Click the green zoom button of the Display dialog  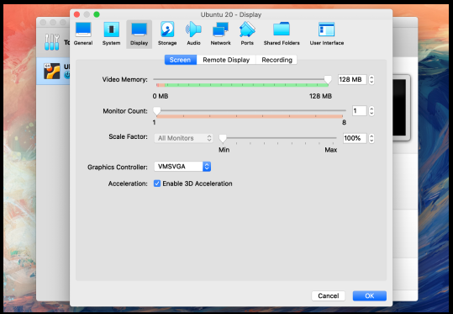97,14
